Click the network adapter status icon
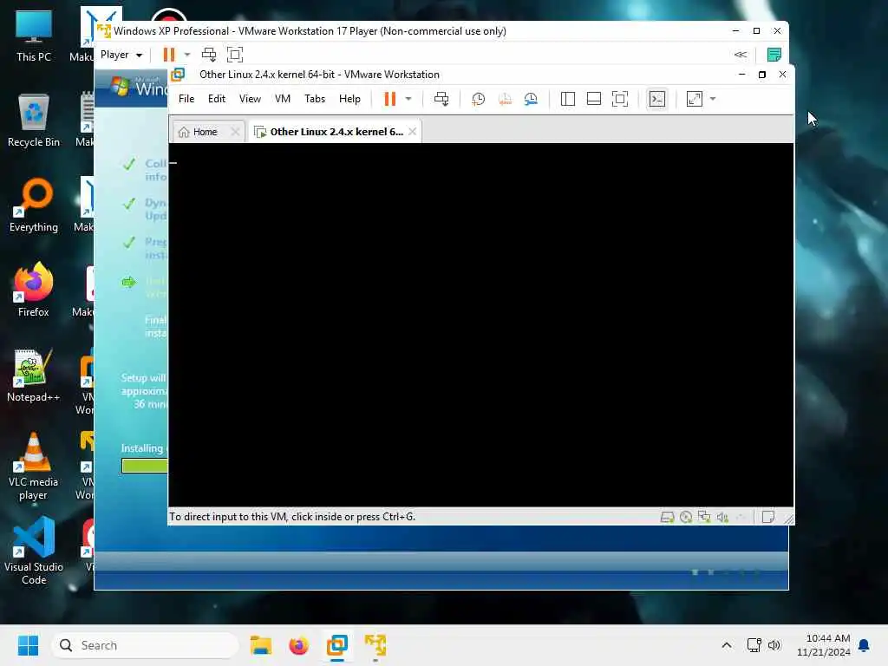Image resolution: width=888 pixels, height=666 pixels. click(x=704, y=517)
